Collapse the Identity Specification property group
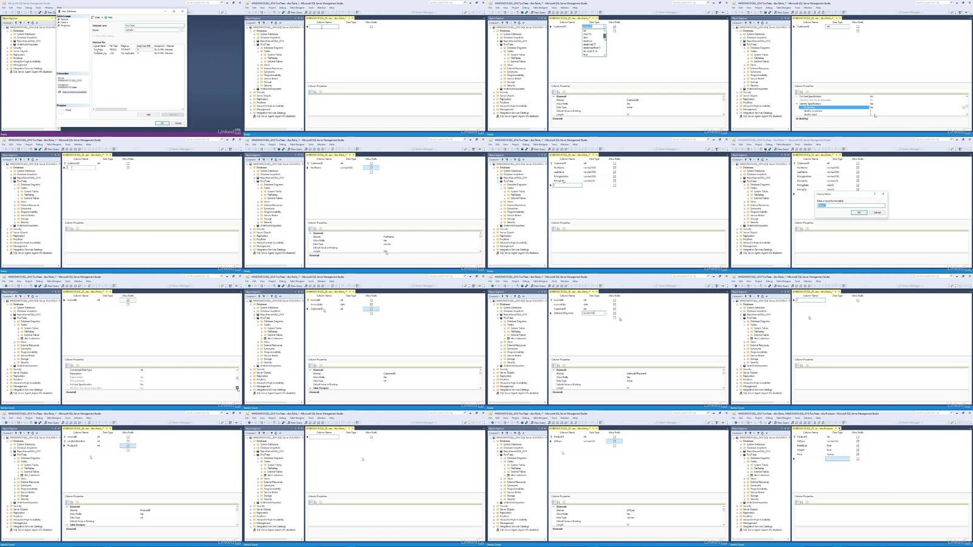Screen dimensions: 973x547 point(797,103)
